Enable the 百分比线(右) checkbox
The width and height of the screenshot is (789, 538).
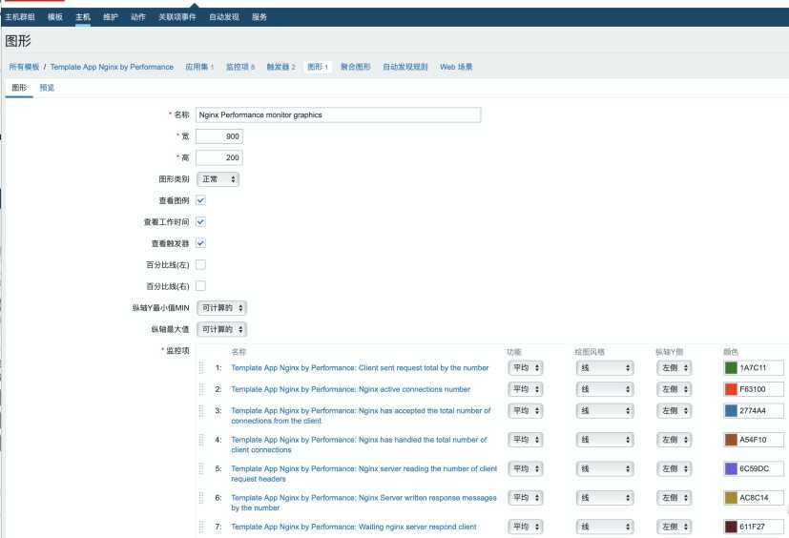point(200,286)
